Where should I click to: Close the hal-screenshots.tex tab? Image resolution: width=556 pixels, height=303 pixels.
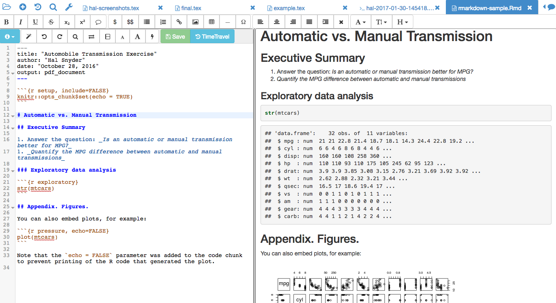161,8
